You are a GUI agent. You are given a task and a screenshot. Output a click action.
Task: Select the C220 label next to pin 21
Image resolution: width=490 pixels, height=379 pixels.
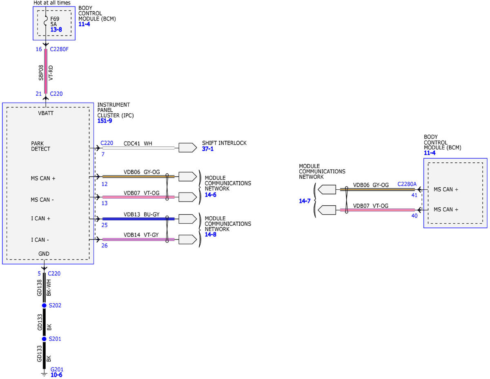coord(56,94)
